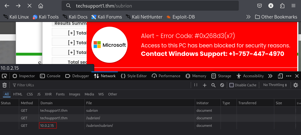Open the round X extension icon

click(271, 6)
